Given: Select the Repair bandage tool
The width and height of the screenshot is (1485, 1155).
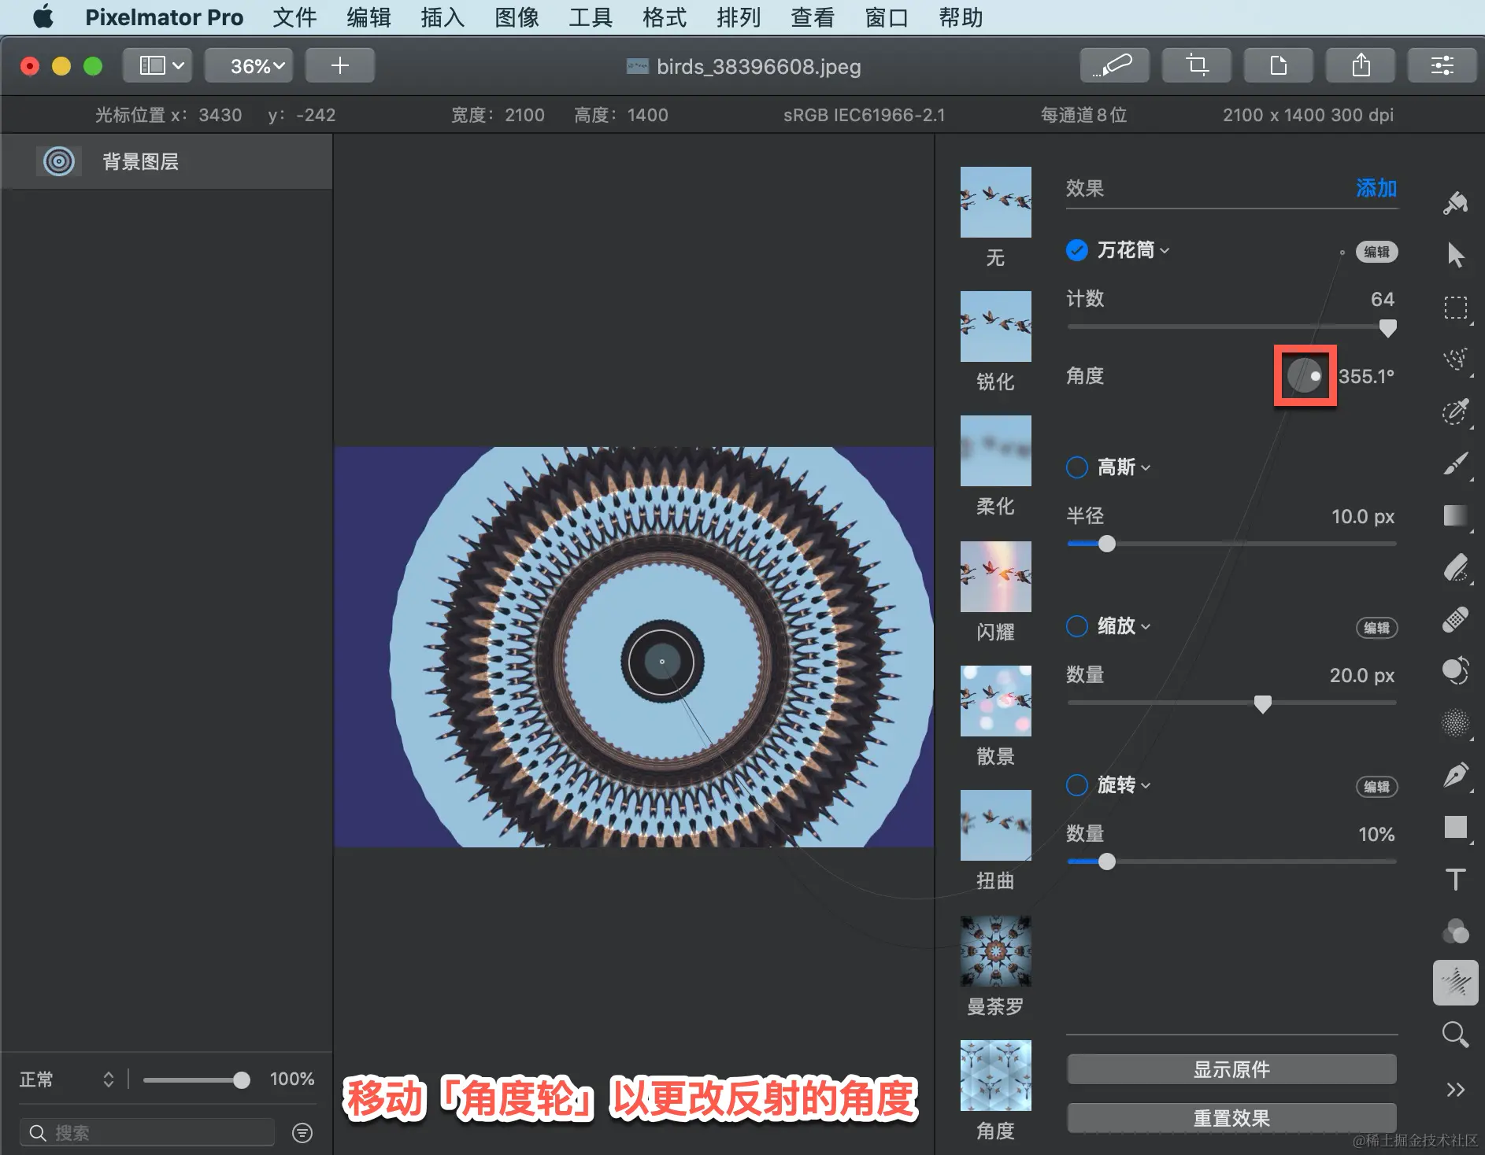Looking at the screenshot, I should 1455,619.
